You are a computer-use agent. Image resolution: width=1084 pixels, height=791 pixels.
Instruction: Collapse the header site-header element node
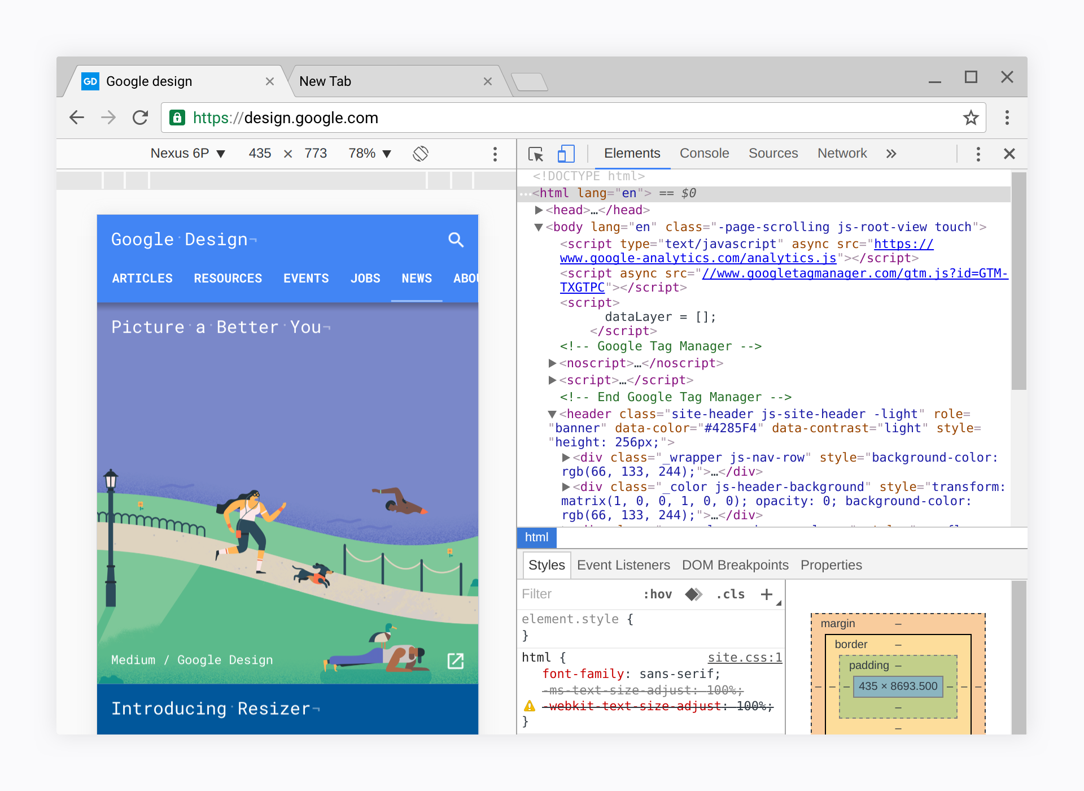coord(553,414)
